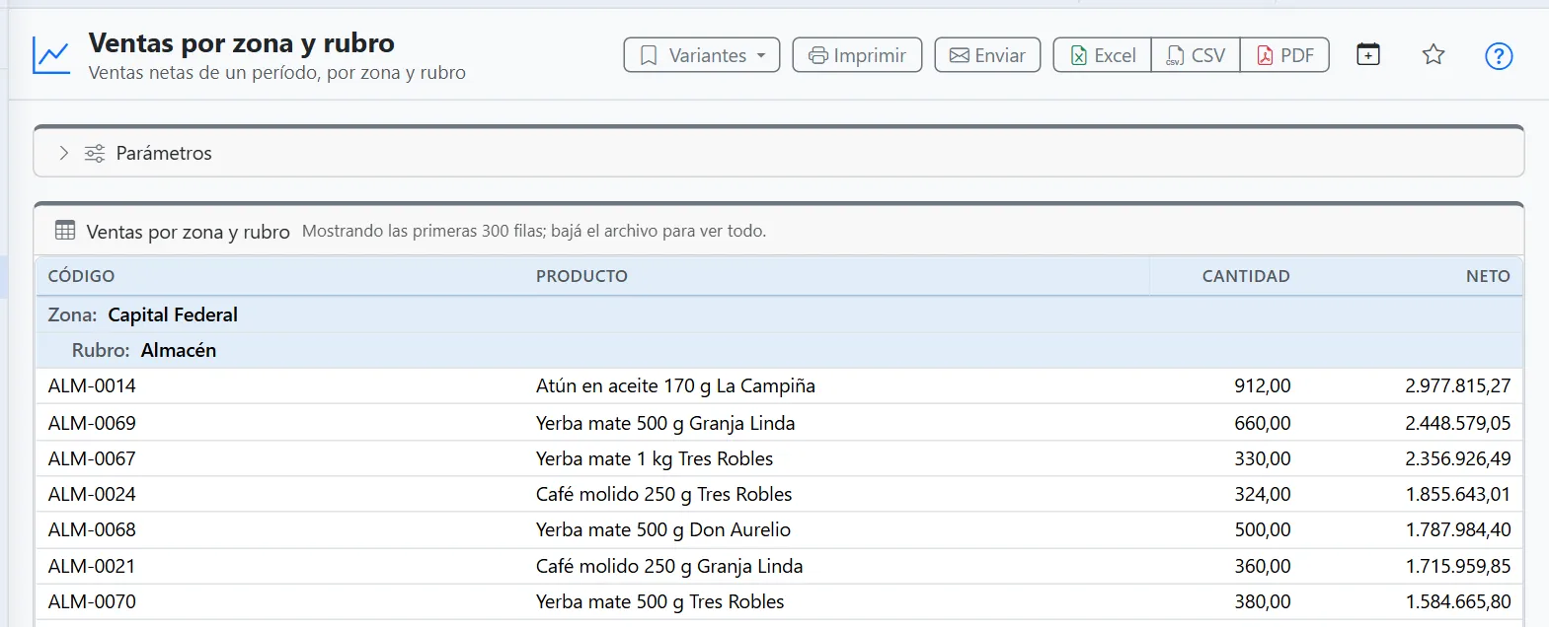Click net amount 2.356.926,49
The height and width of the screenshot is (627, 1549).
pos(1458,458)
